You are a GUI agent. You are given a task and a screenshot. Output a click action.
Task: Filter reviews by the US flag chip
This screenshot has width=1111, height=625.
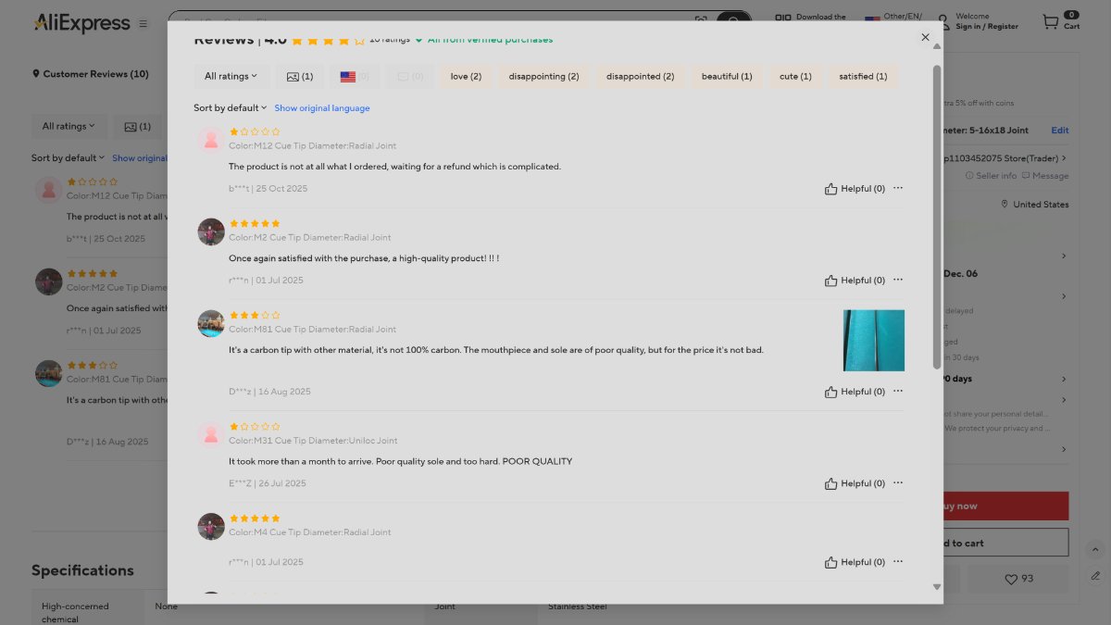[354, 77]
